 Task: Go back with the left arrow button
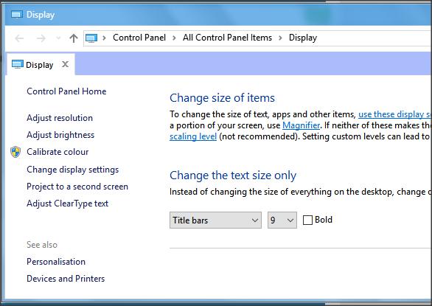(x=19, y=38)
